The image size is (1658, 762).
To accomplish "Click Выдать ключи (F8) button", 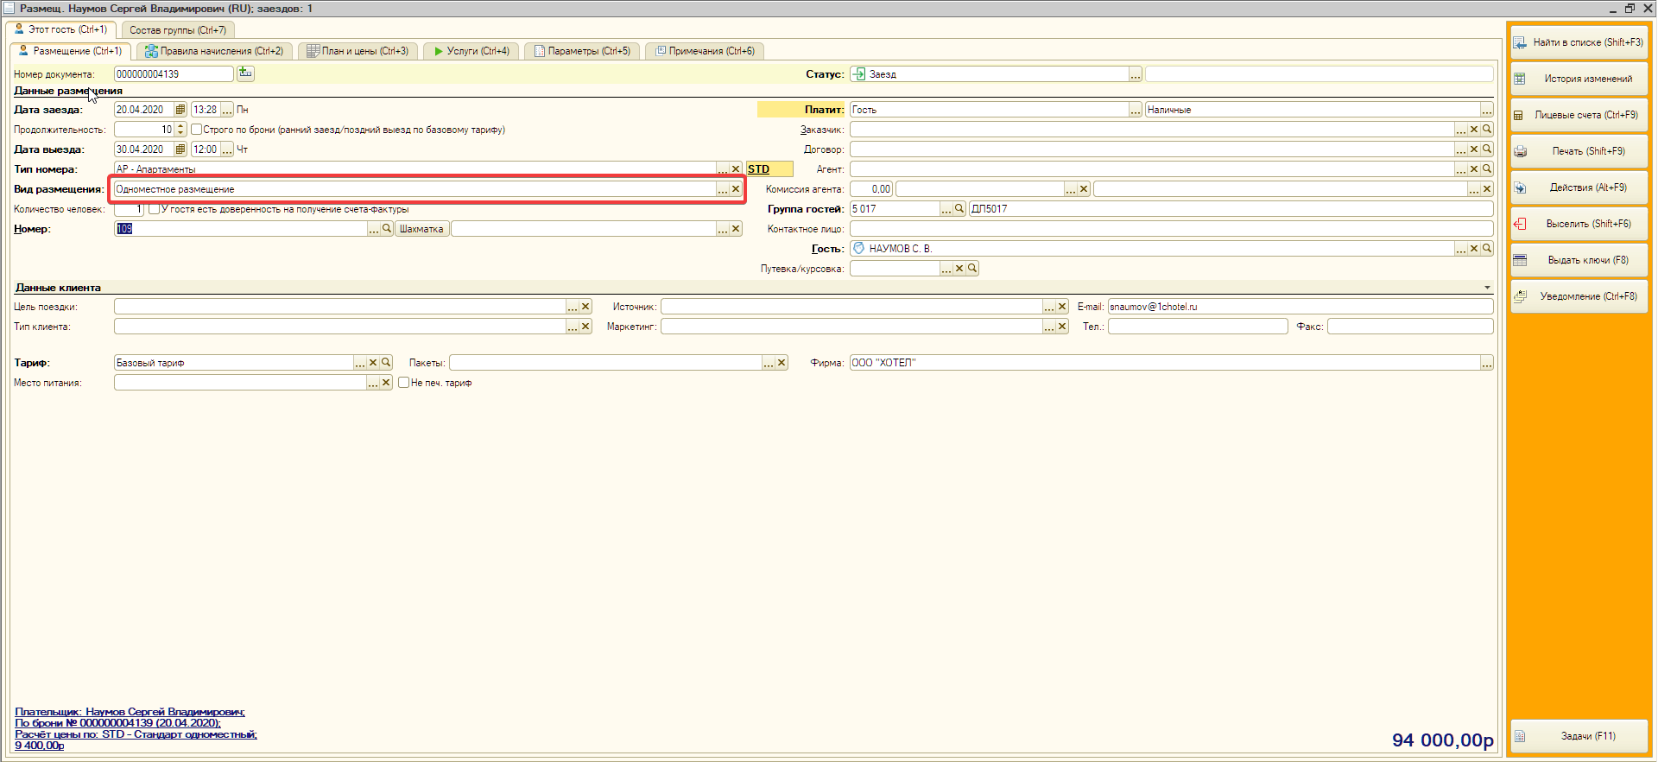I will click(1579, 260).
